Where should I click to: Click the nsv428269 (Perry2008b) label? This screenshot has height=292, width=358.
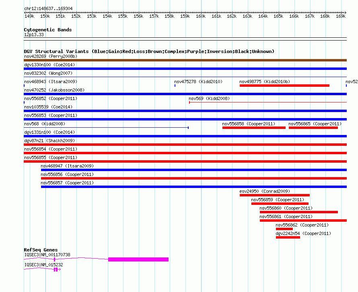[51, 56]
